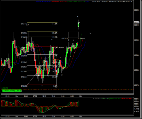Click the 161.8% Fibonacci extension label
Screen dimensions: 142x119
coord(54,24)
